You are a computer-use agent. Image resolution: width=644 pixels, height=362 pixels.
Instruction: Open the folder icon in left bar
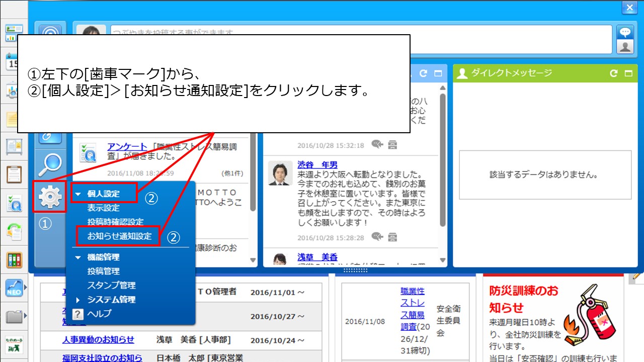14,317
